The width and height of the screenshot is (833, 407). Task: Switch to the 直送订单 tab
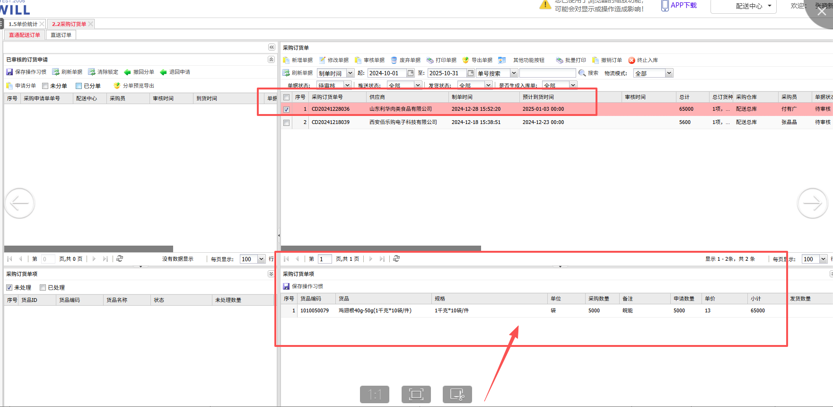tap(61, 35)
